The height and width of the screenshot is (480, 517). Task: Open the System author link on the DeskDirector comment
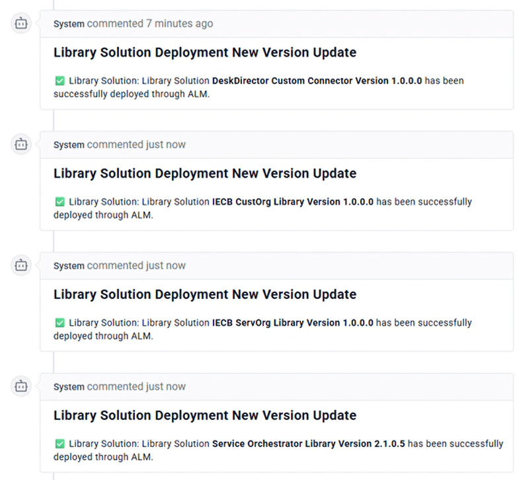(69, 24)
